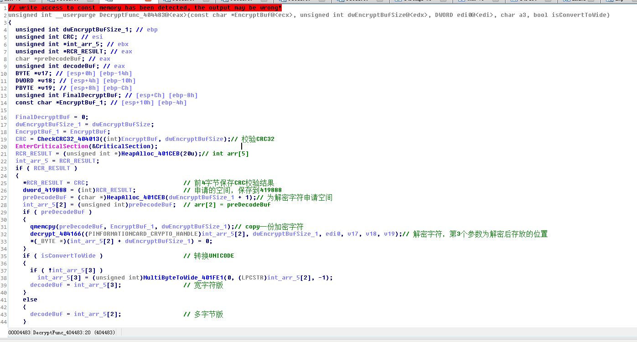This screenshot has width=637, height=342.
Task: Click the '// 校验CRC32' comment
Action: click(x=253, y=139)
